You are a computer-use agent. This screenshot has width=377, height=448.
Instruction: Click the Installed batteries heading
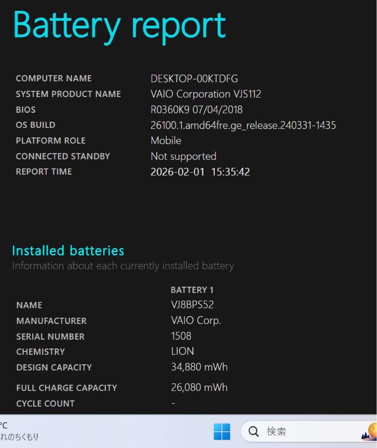[x=68, y=251]
